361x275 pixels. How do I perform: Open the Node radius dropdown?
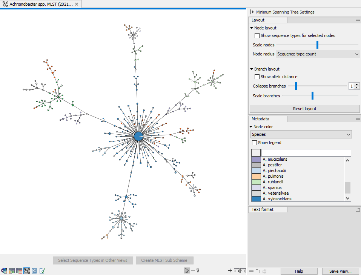point(318,54)
